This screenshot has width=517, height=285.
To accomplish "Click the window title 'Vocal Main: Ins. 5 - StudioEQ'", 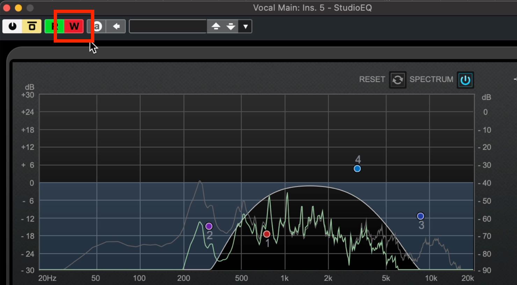I will (312, 8).
